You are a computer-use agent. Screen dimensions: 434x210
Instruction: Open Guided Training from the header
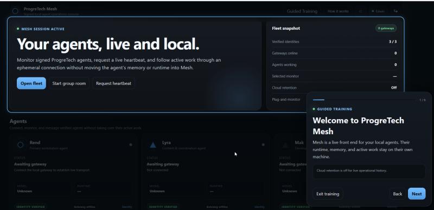(x=302, y=11)
